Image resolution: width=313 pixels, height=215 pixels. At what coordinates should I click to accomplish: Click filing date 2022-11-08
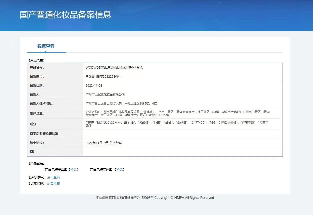coord(94,86)
